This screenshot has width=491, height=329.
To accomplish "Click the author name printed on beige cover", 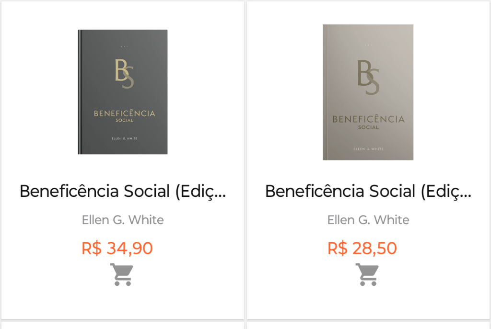I will [x=368, y=149].
